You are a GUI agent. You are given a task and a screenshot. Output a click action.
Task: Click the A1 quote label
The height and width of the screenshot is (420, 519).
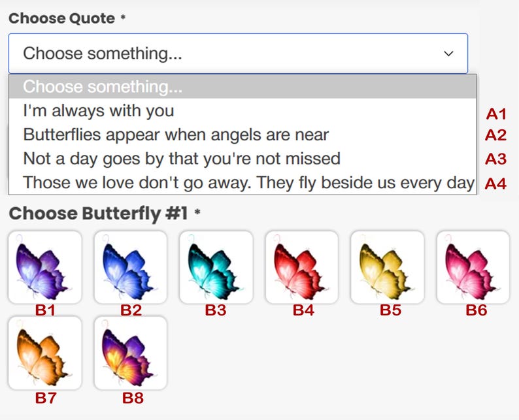[x=496, y=114]
